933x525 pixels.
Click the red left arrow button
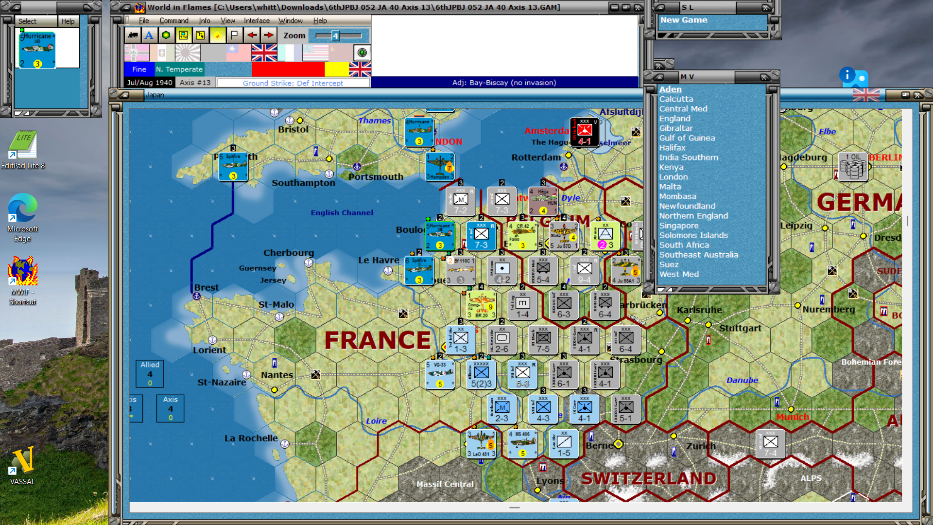pos(252,35)
